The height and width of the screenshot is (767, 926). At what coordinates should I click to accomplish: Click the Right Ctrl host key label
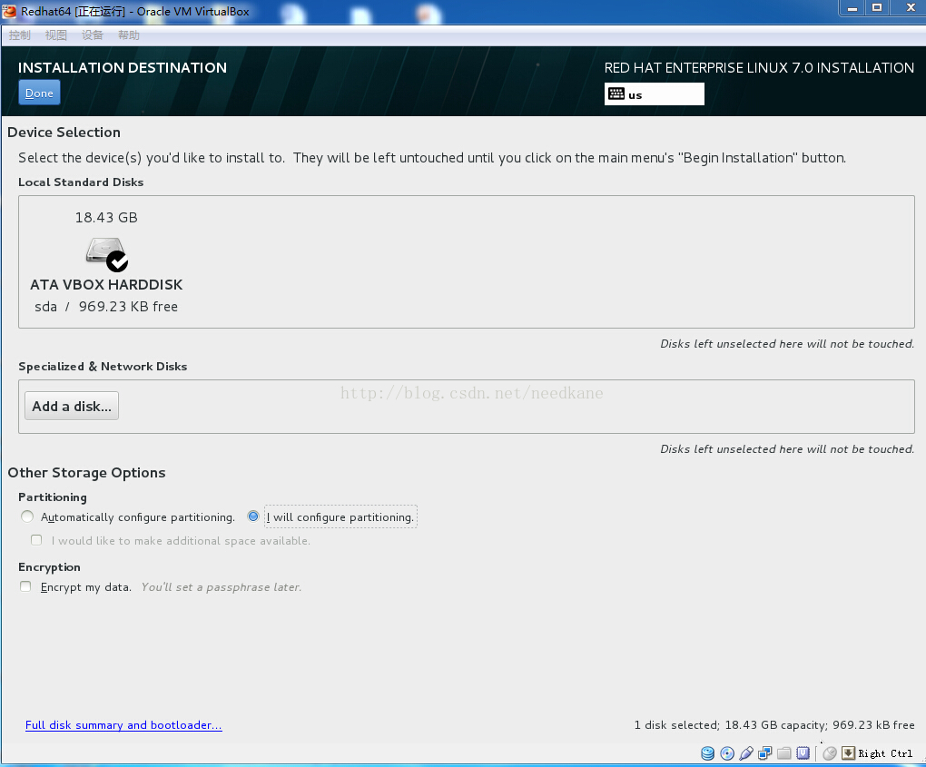[x=885, y=753]
